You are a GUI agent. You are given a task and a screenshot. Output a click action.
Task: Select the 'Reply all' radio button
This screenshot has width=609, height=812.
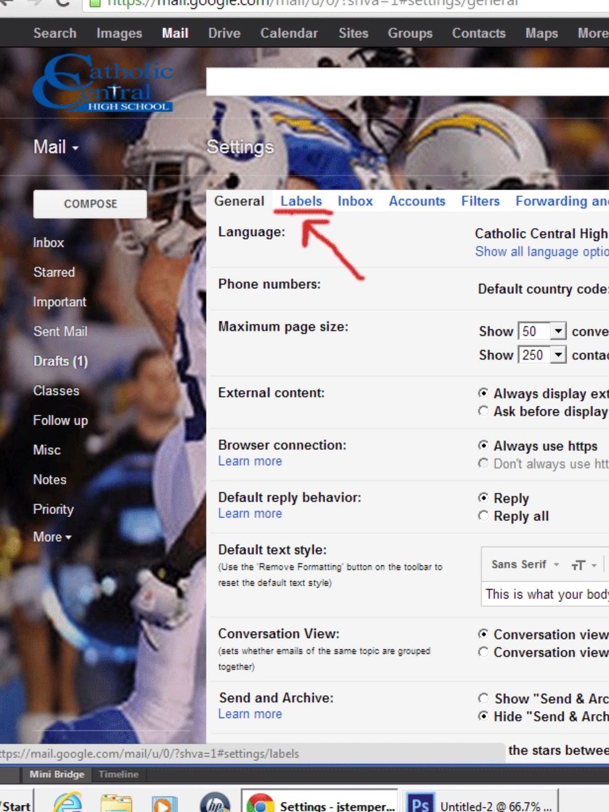click(483, 516)
